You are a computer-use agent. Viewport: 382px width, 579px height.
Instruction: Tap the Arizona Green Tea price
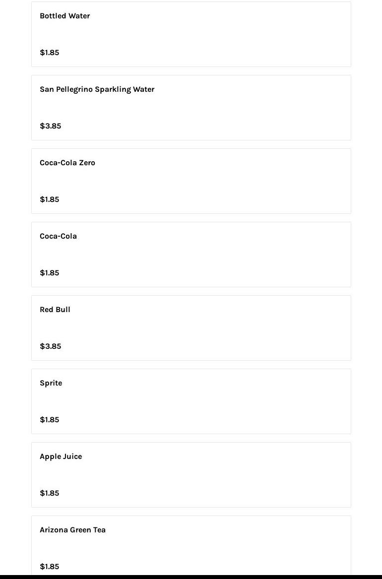pyautogui.click(x=49, y=567)
